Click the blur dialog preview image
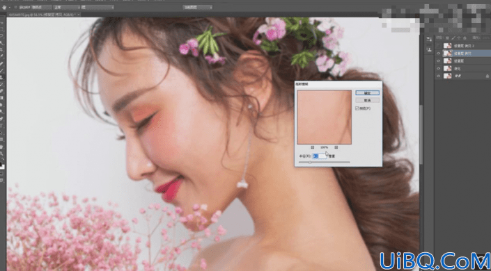Screen dimensions: 491x271 325,117
